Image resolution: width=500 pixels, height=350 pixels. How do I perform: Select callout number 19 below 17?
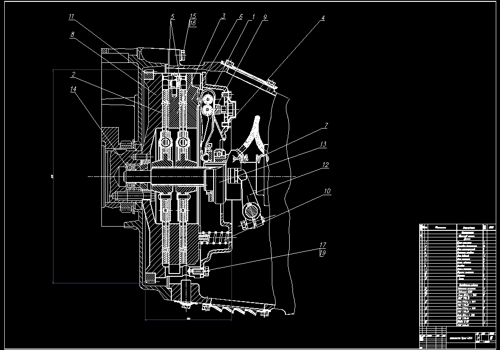(x=323, y=253)
